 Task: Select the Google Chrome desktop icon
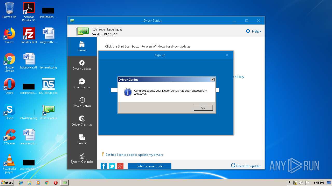pyautogui.click(x=9, y=63)
